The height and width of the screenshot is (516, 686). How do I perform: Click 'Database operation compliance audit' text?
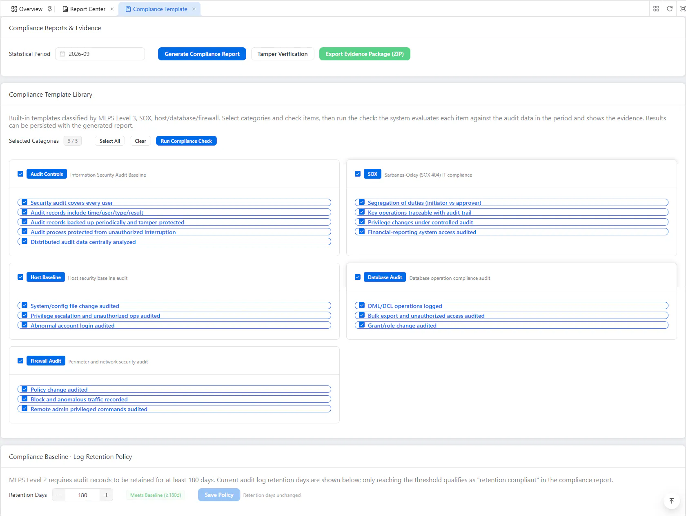(x=450, y=278)
